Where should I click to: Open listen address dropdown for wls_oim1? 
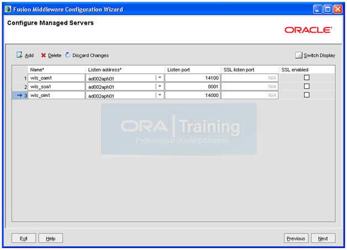[x=160, y=95]
